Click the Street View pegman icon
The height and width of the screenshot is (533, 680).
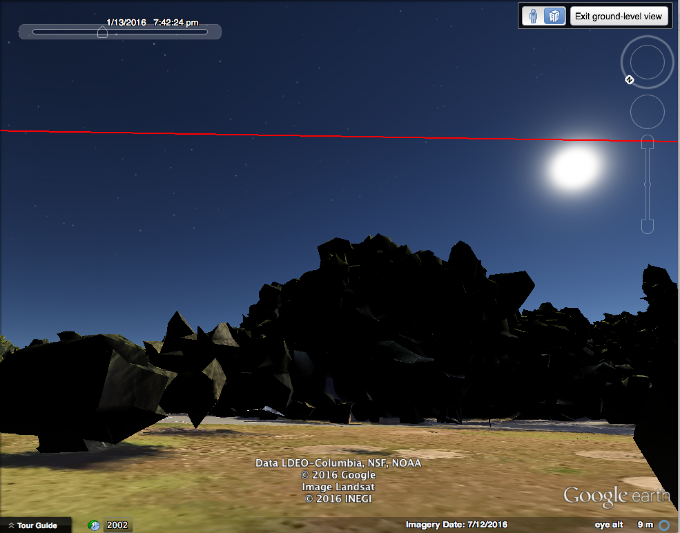533,17
